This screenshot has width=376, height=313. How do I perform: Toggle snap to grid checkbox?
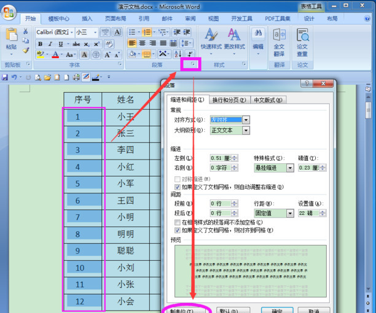click(178, 230)
